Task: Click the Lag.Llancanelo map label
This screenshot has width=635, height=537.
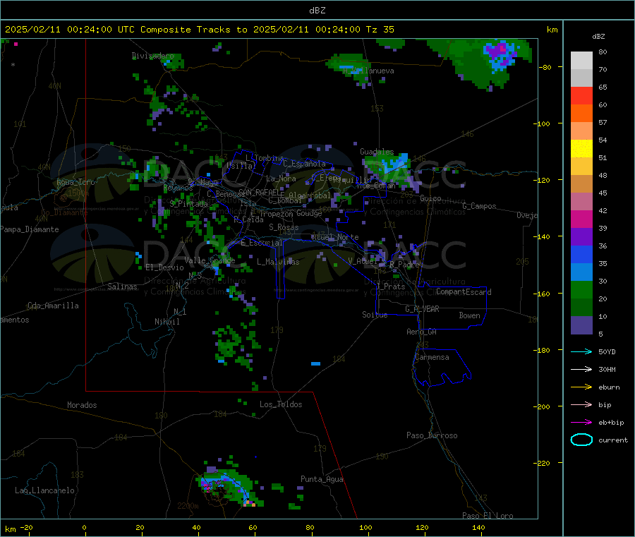Action: click(44, 490)
